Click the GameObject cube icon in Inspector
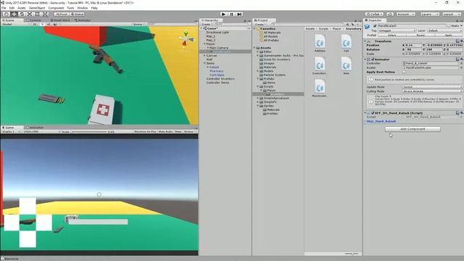Viewport: 464px width, 261px height. click(368, 27)
